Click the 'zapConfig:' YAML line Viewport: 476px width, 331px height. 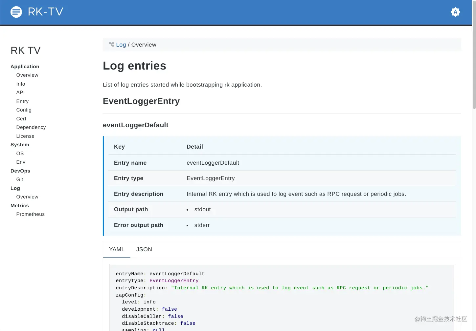(131, 295)
